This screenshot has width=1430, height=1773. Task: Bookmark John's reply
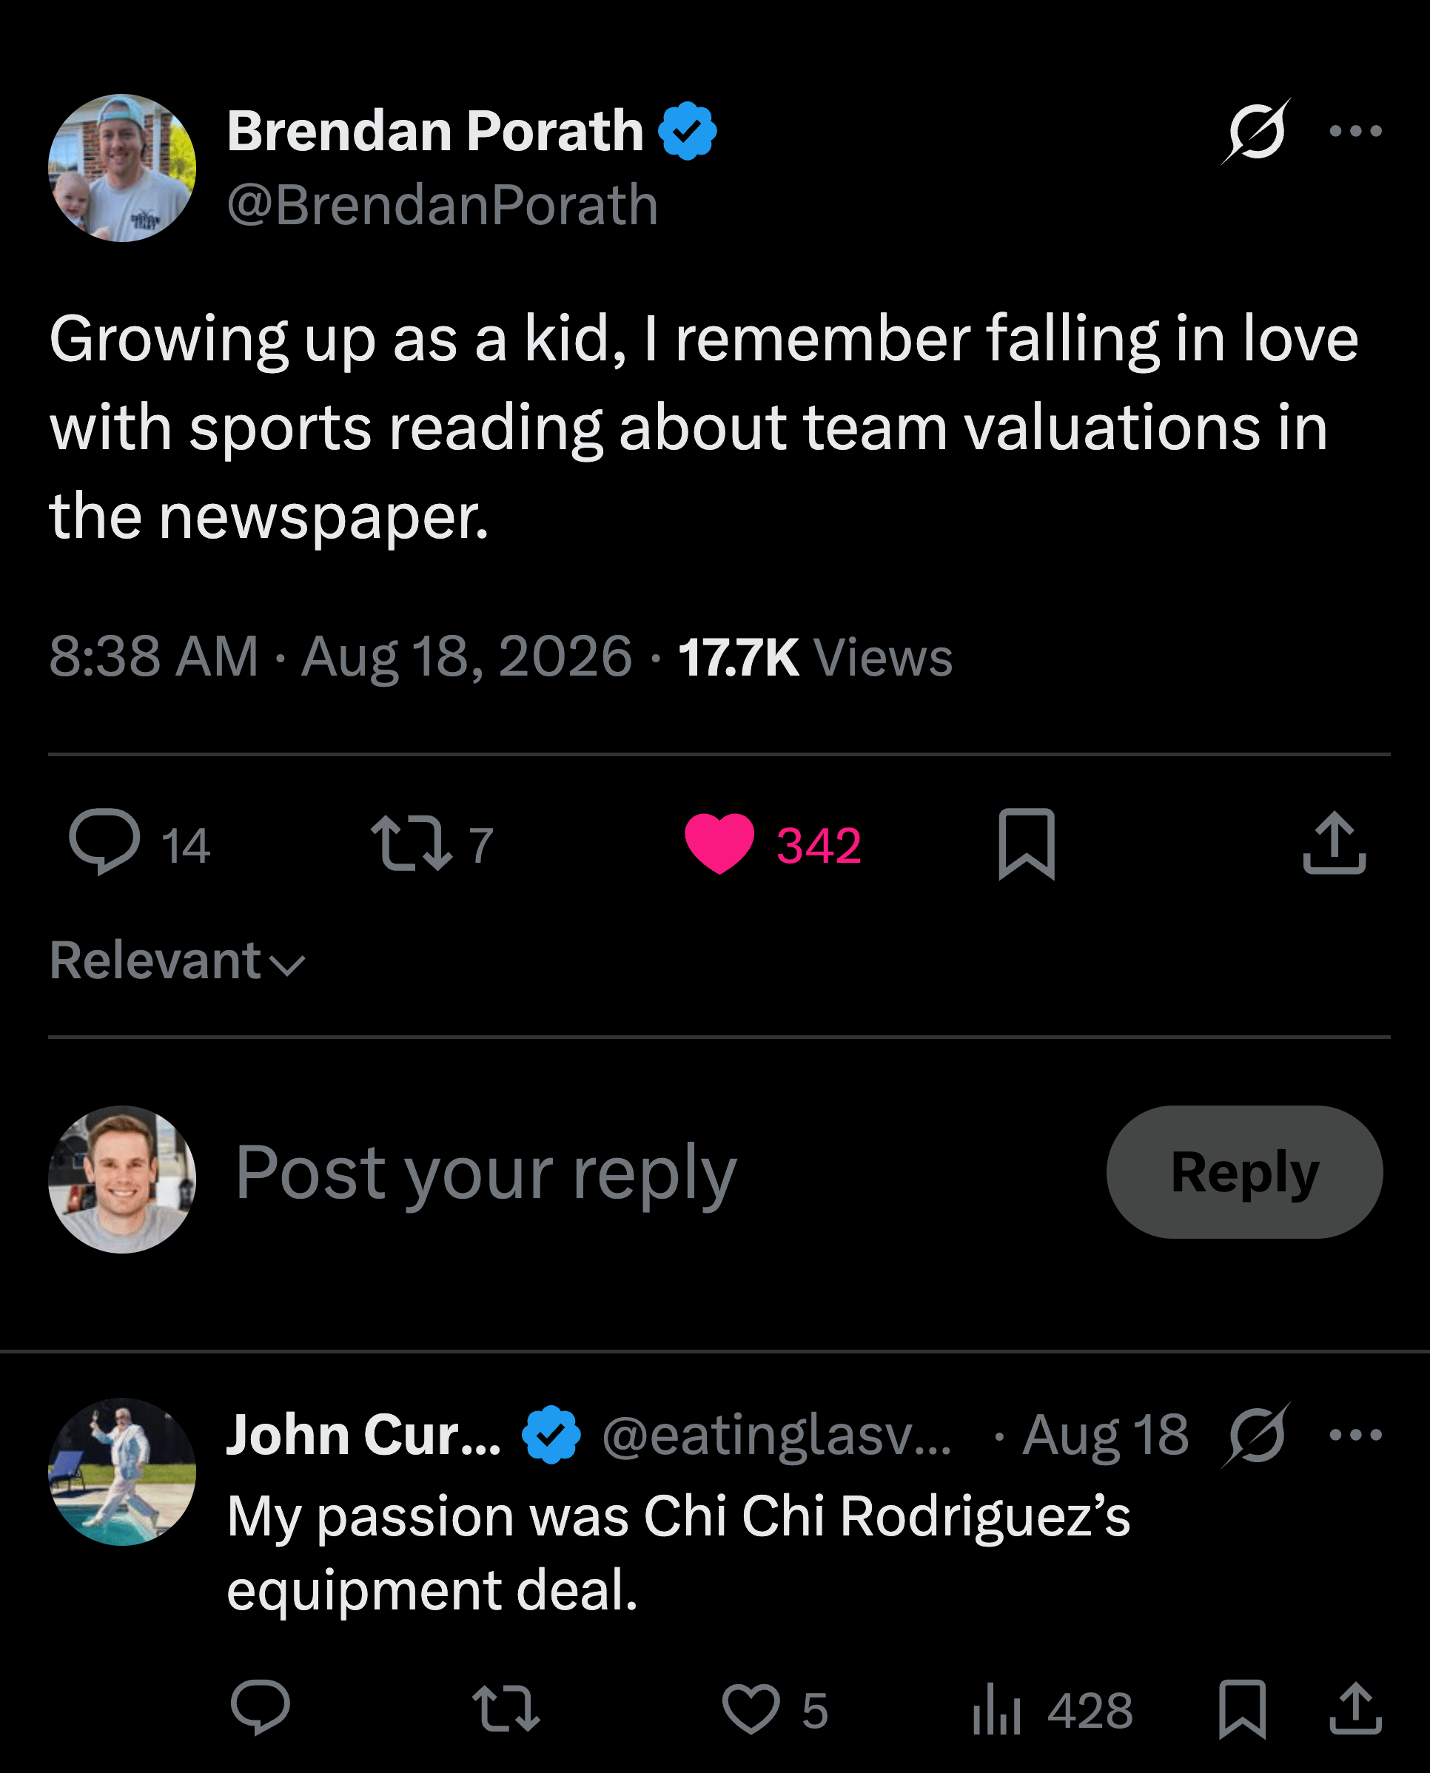tap(1241, 1709)
